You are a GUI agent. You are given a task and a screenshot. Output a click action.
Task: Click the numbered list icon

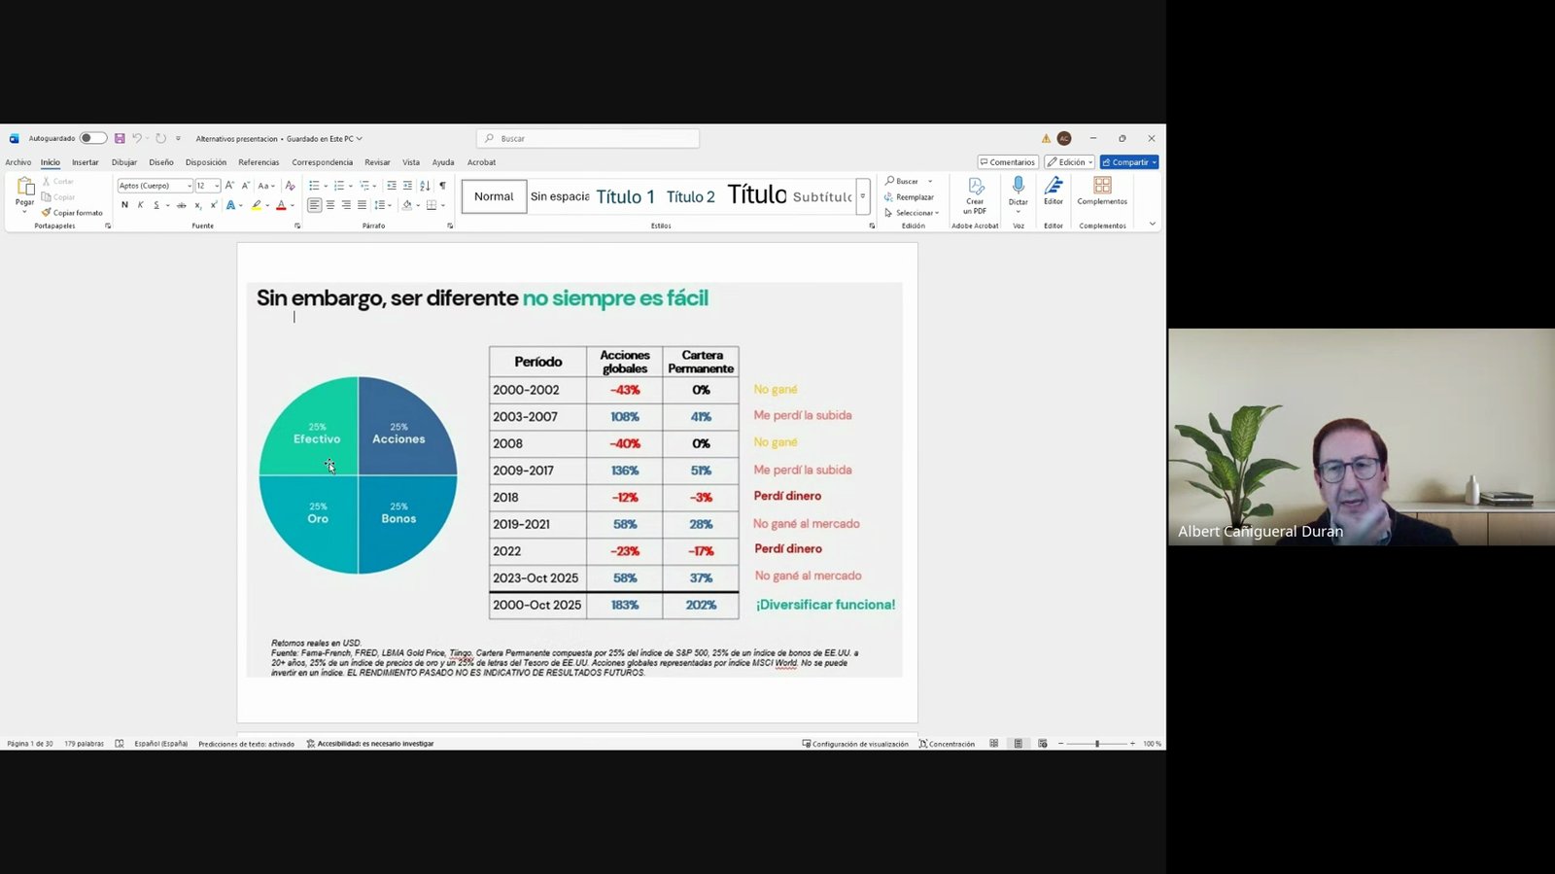coord(339,186)
